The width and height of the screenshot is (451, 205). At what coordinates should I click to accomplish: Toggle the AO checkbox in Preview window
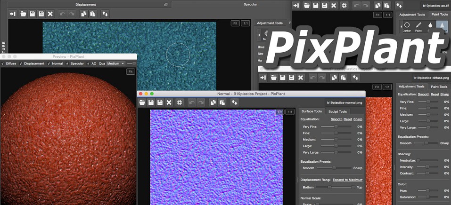coord(88,63)
